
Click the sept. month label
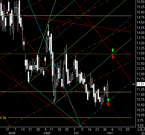(x=47, y=133)
